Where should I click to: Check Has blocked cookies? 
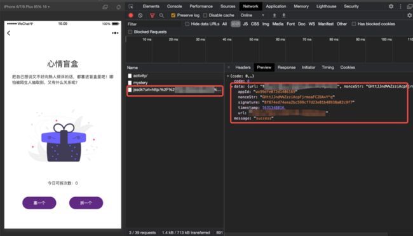[x=354, y=24]
